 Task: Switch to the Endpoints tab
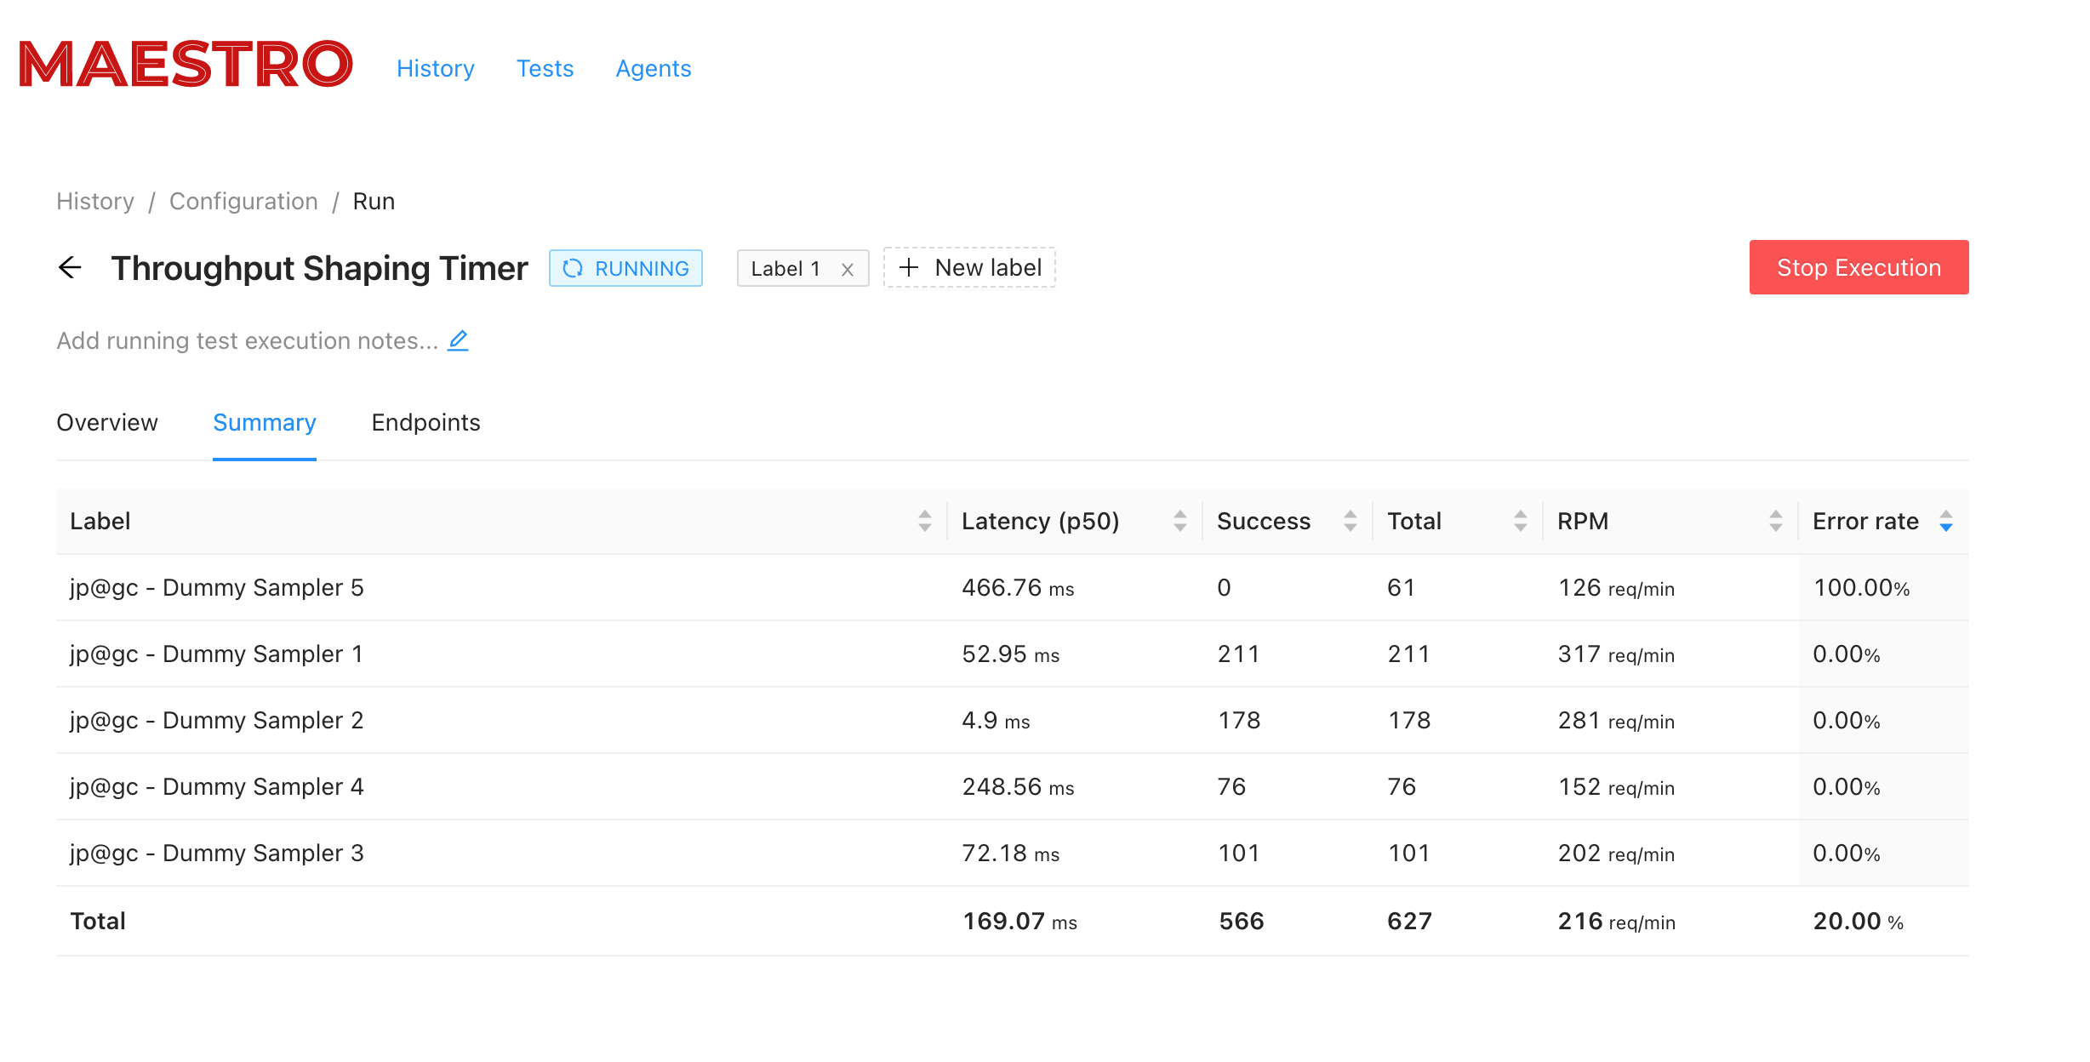pyautogui.click(x=425, y=422)
